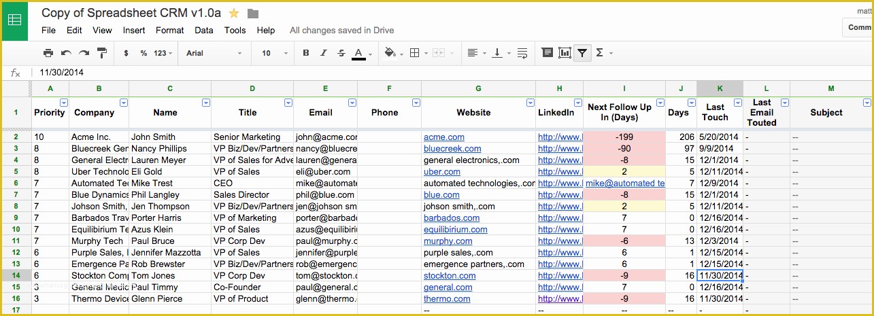Open Name column filter dropdown
Image resolution: width=874 pixels, height=316 pixels.
pos(206,103)
